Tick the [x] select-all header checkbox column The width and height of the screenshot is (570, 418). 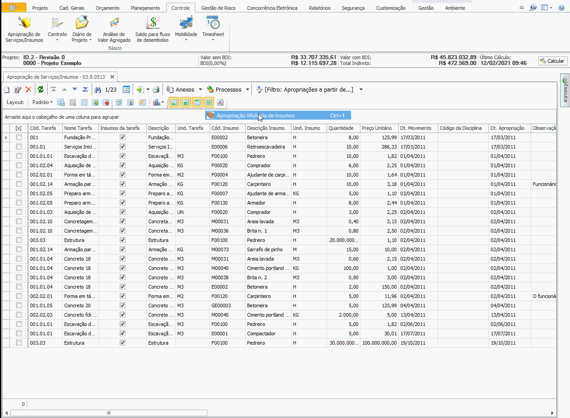19,129
